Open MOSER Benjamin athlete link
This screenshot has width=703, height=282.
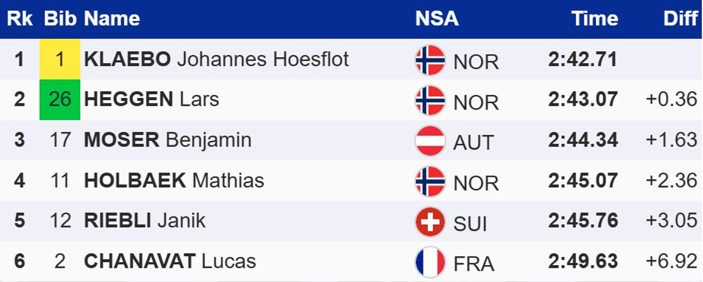(x=168, y=140)
